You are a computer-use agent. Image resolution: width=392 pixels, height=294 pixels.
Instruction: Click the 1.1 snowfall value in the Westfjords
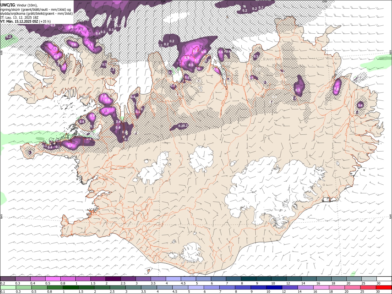point(55,49)
